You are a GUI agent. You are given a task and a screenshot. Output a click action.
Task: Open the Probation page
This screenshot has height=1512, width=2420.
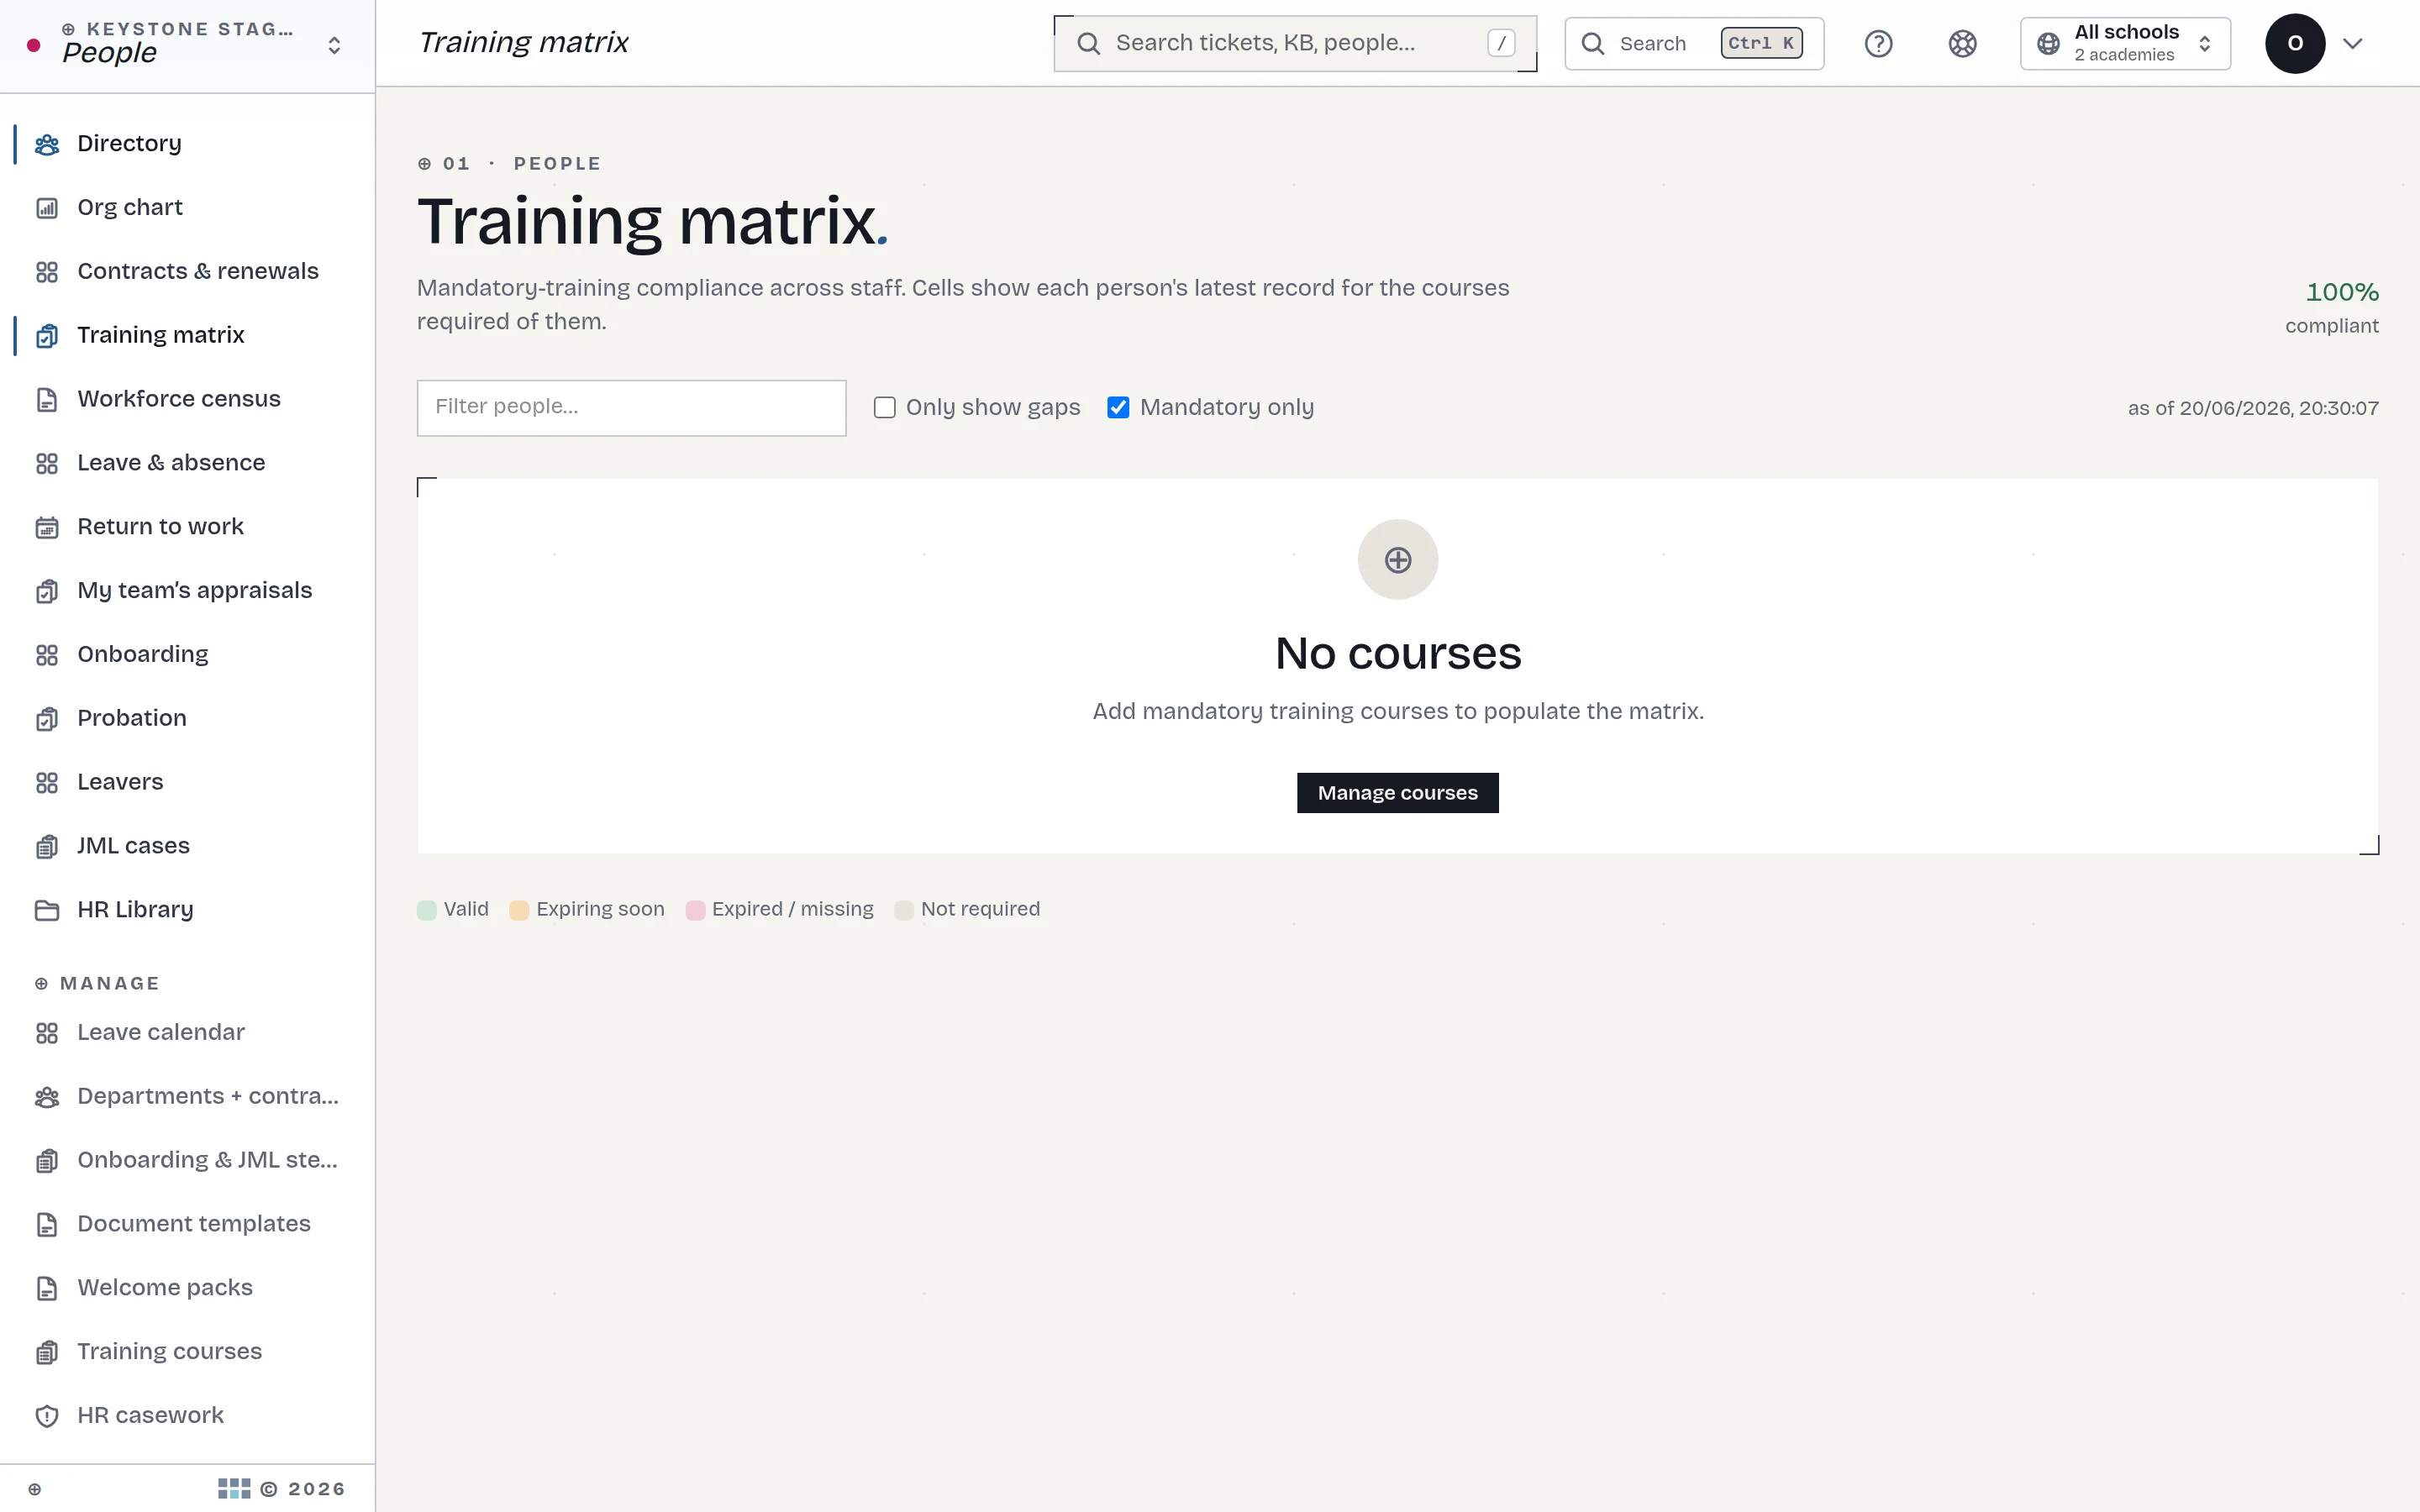click(x=132, y=719)
